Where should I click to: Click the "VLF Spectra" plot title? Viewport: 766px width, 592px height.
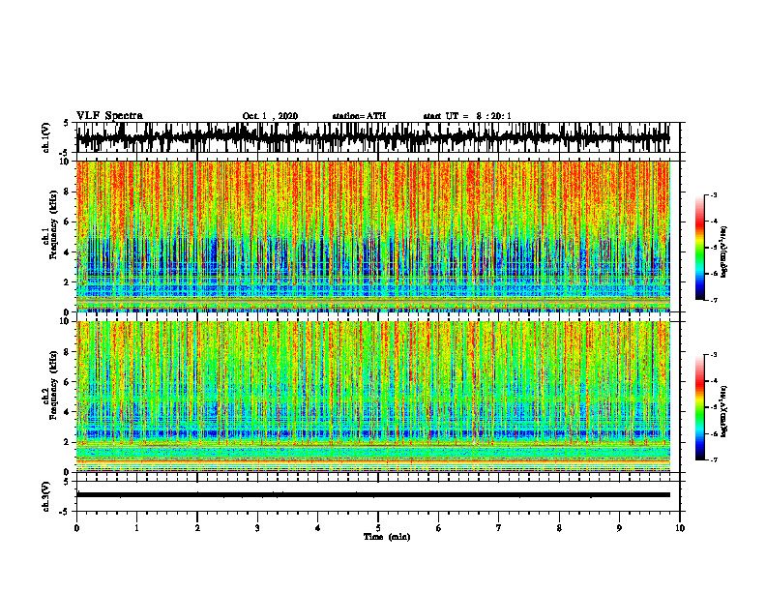click(x=109, y=115)
